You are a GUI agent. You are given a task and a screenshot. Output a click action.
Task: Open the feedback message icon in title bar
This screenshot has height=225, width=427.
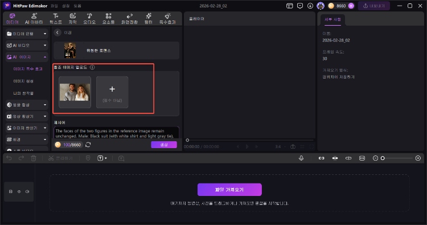(x=300, y=6)
